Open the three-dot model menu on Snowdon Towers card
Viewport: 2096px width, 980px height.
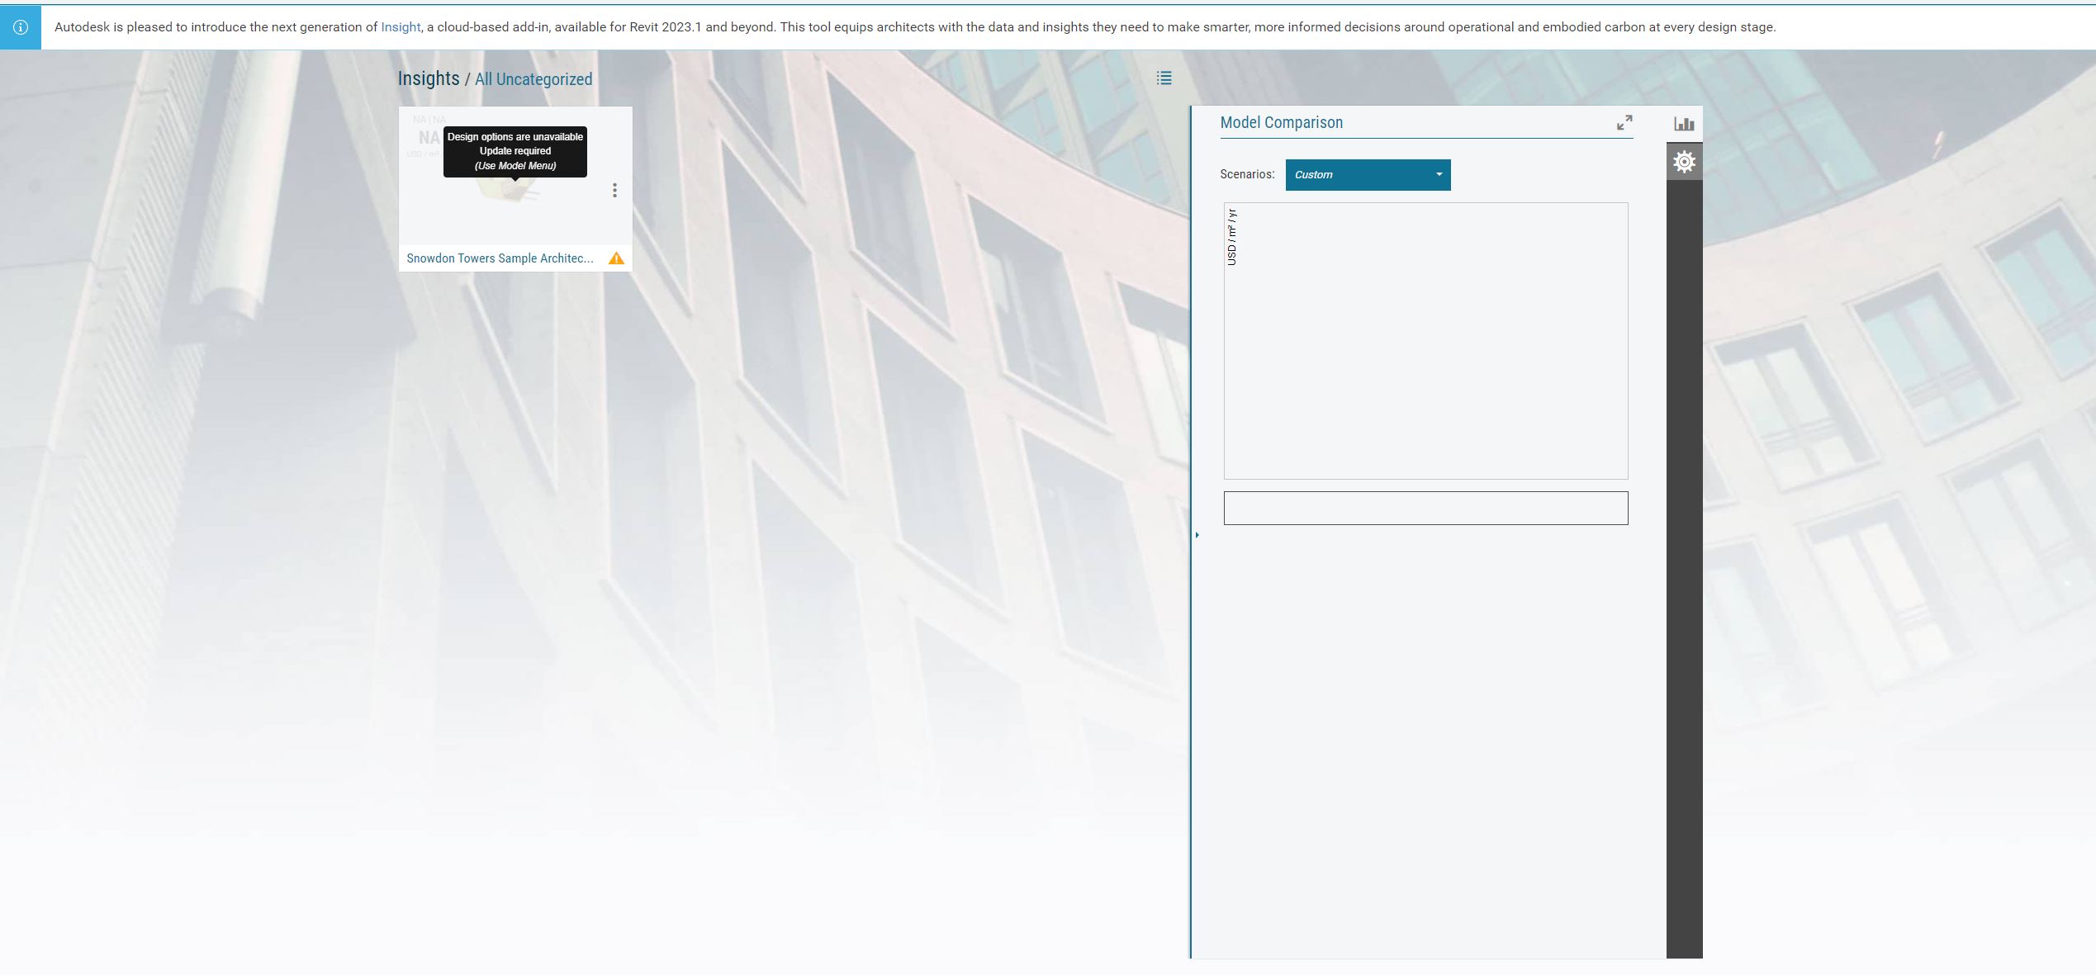click(614, 191)
